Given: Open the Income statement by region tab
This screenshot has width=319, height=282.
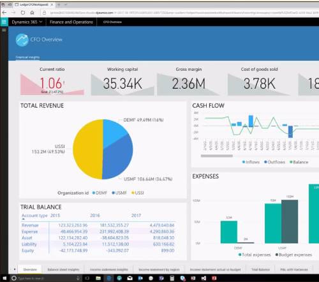Looking at the screenshot, I should 159,269.
